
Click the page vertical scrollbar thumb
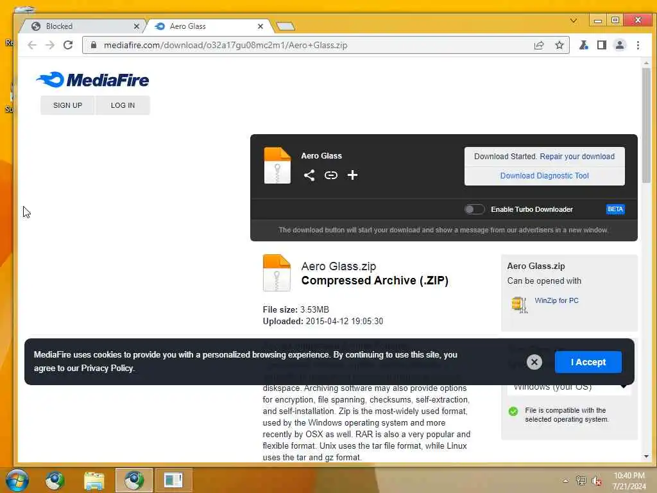pos(646,126)
